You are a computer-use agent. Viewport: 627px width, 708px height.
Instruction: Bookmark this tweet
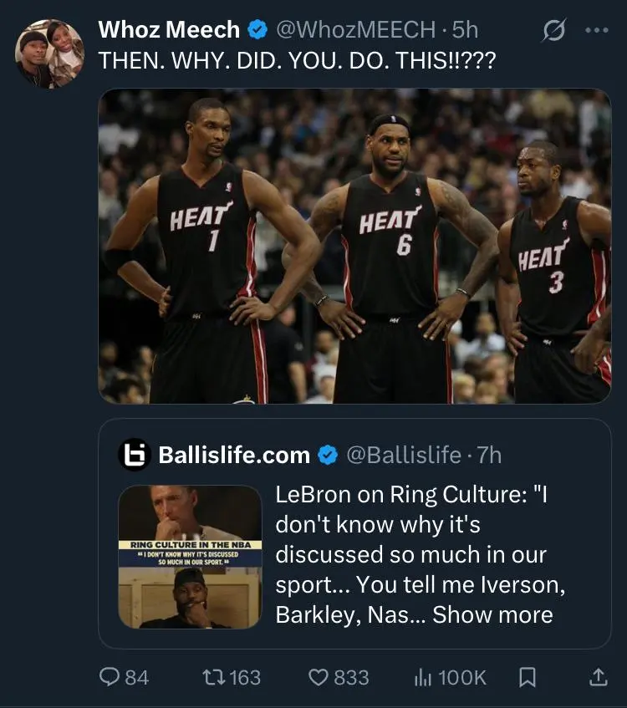click(x=527, y=677)
